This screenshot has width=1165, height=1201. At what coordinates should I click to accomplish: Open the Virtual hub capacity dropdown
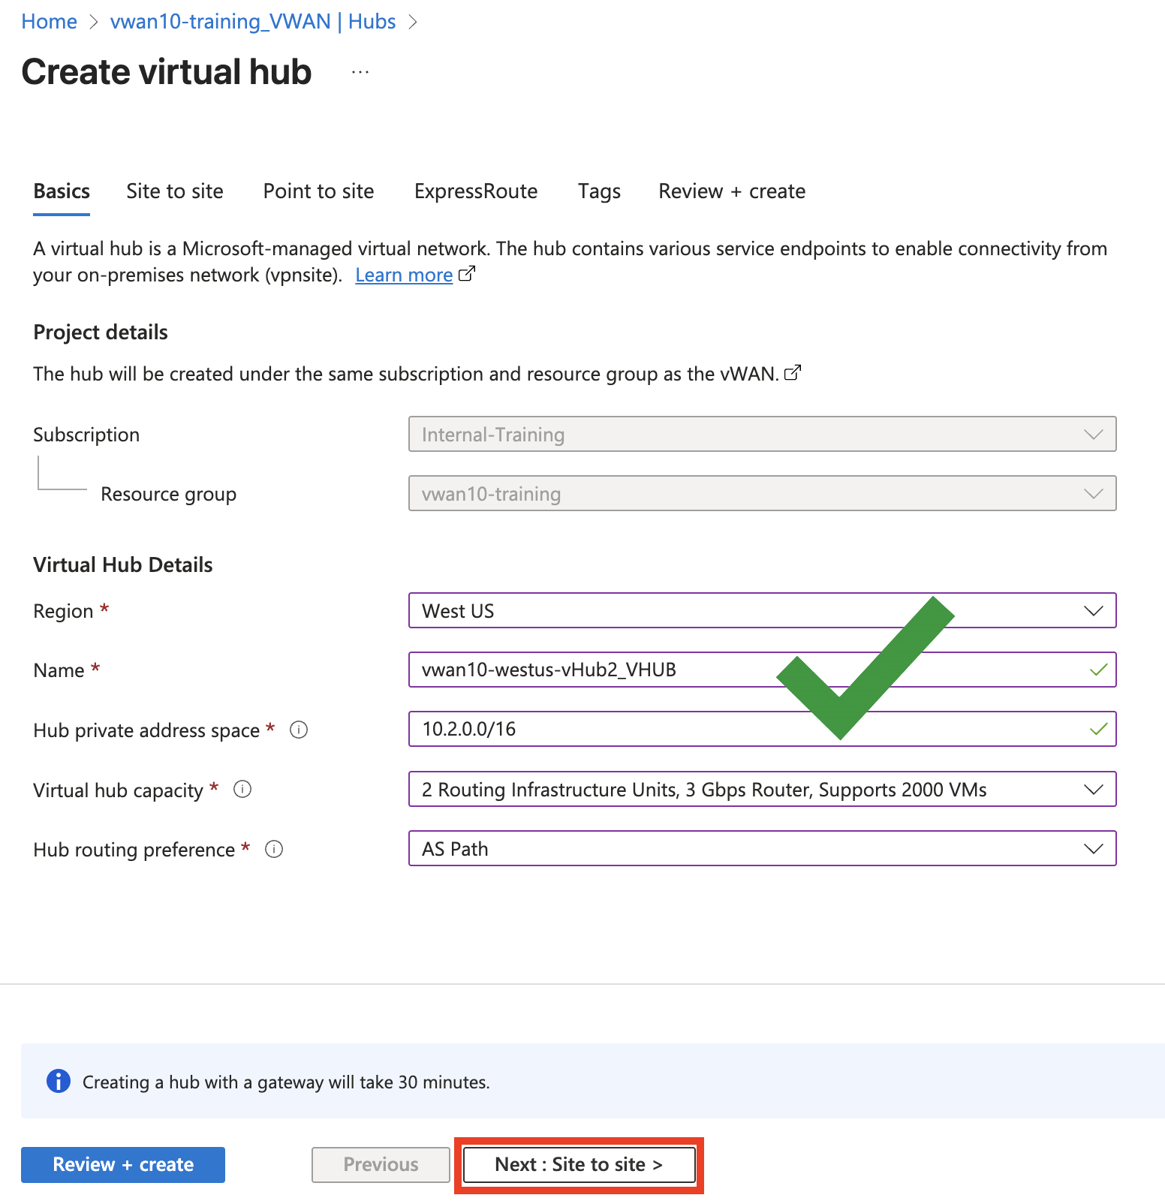click(x=762, y=789)
